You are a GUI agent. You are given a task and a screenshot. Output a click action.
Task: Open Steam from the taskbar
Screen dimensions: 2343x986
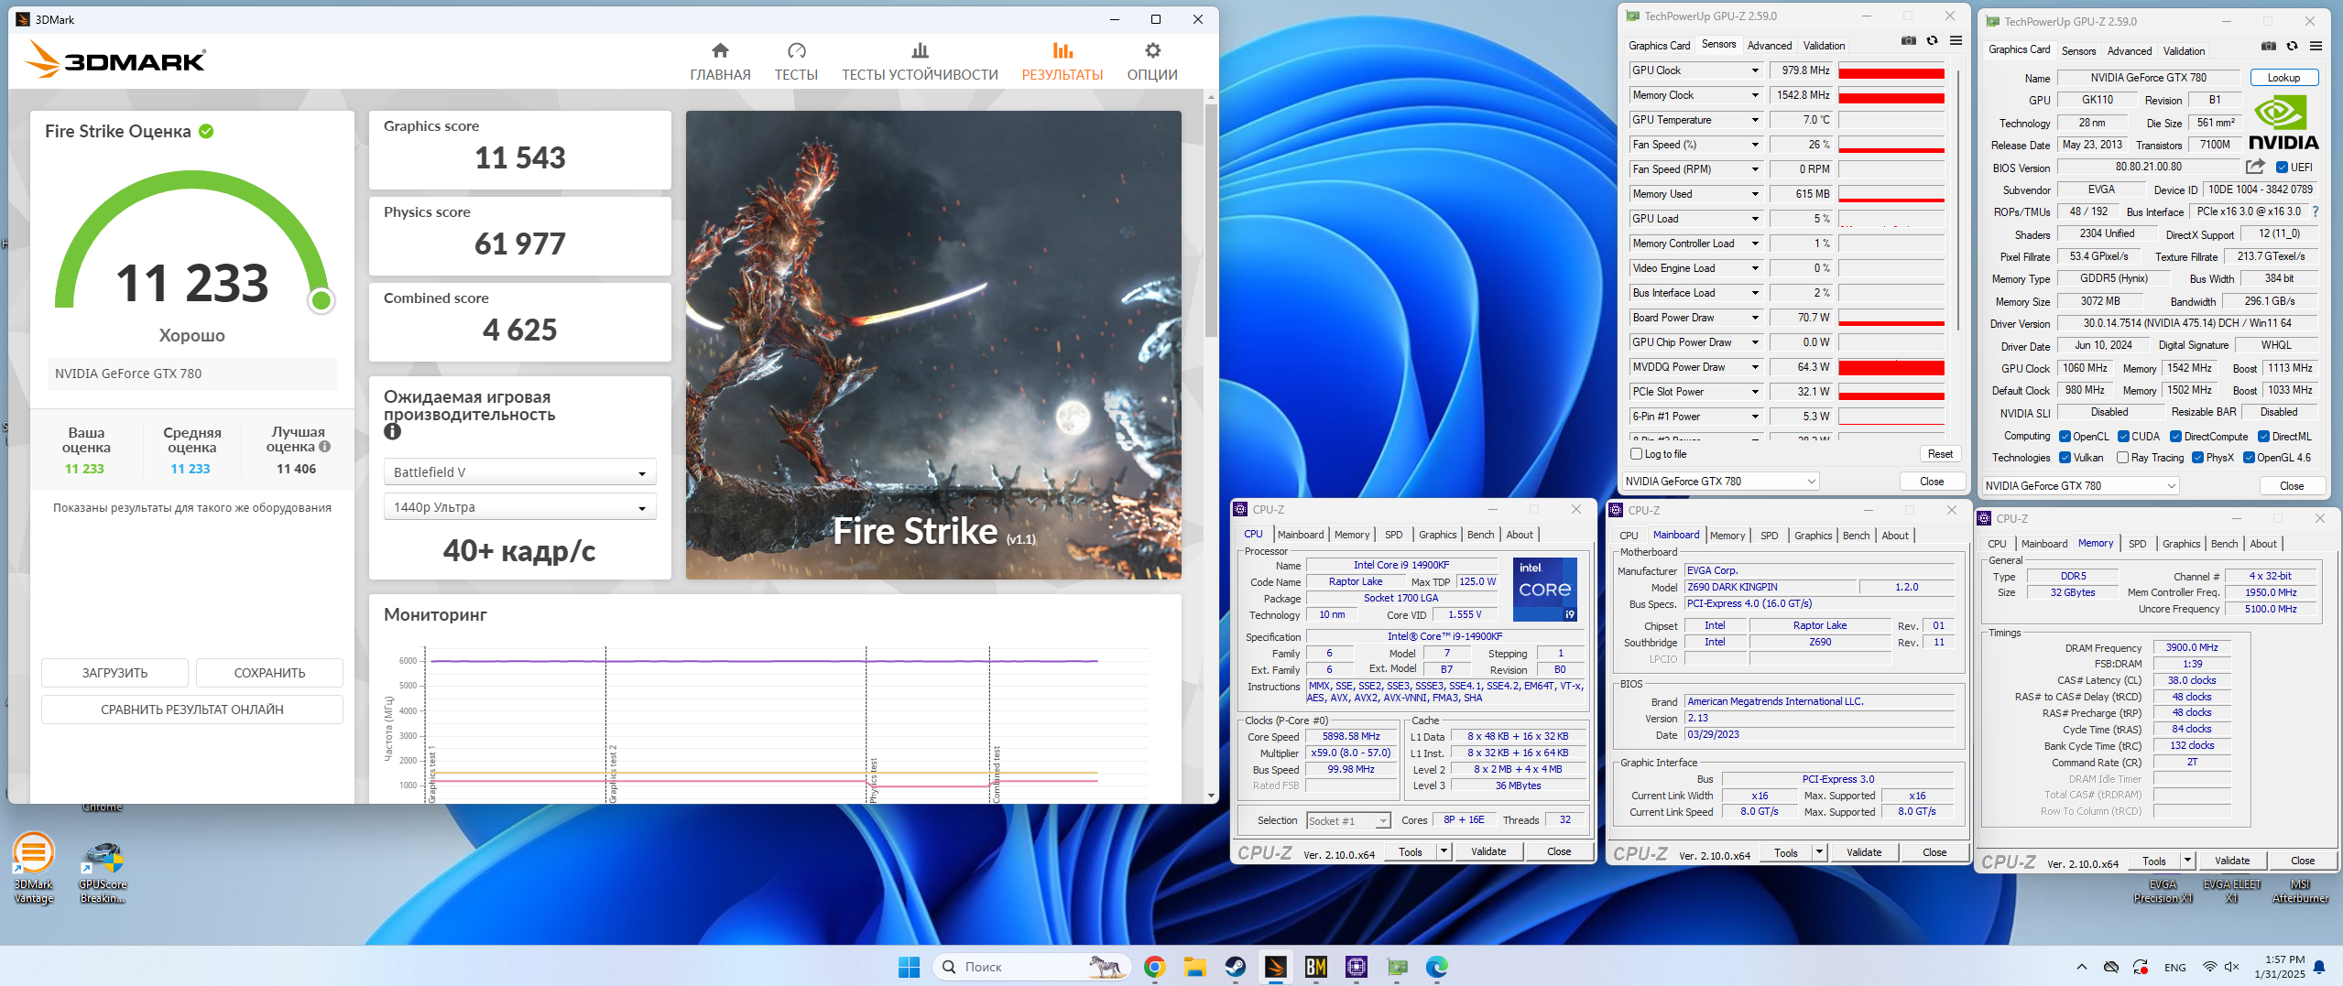(1235, 967)
